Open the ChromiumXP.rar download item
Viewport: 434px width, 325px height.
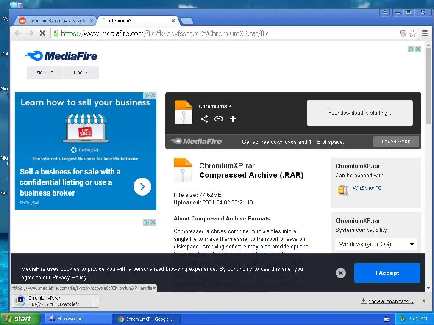(x=53, y=301)
